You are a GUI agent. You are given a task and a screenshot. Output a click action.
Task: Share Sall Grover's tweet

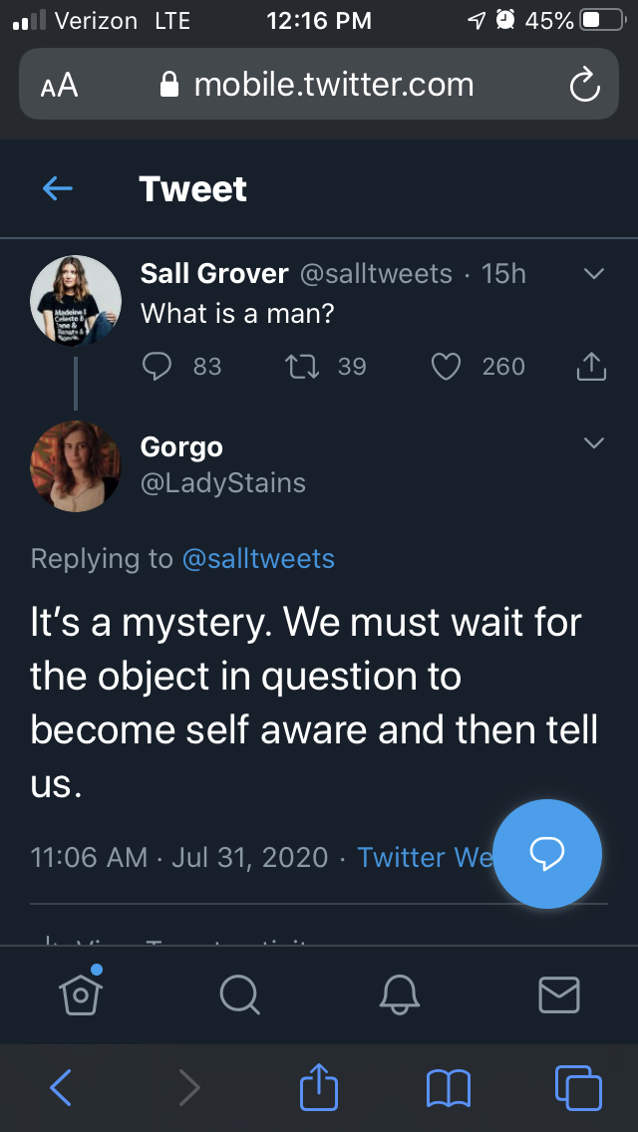coord(591,367)
